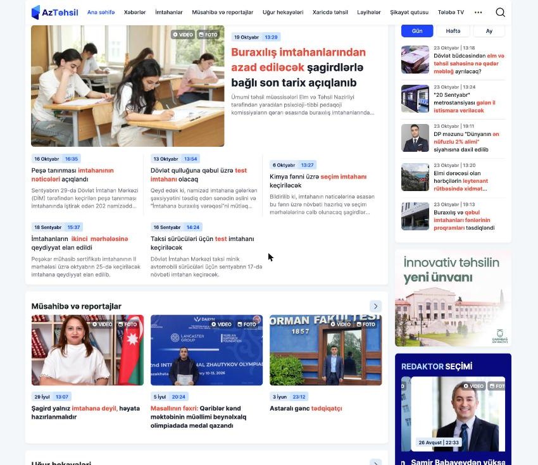
Task: Click the REDAKTOR SEÇİMİ heading
Action: 437,366
